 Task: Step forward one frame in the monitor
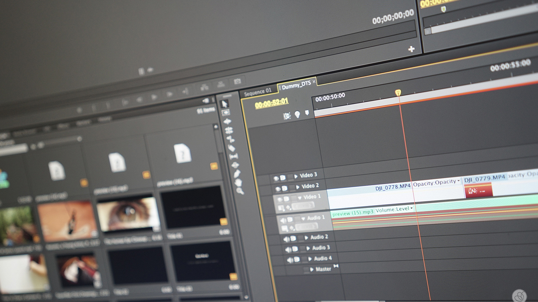tap(169, 94)
